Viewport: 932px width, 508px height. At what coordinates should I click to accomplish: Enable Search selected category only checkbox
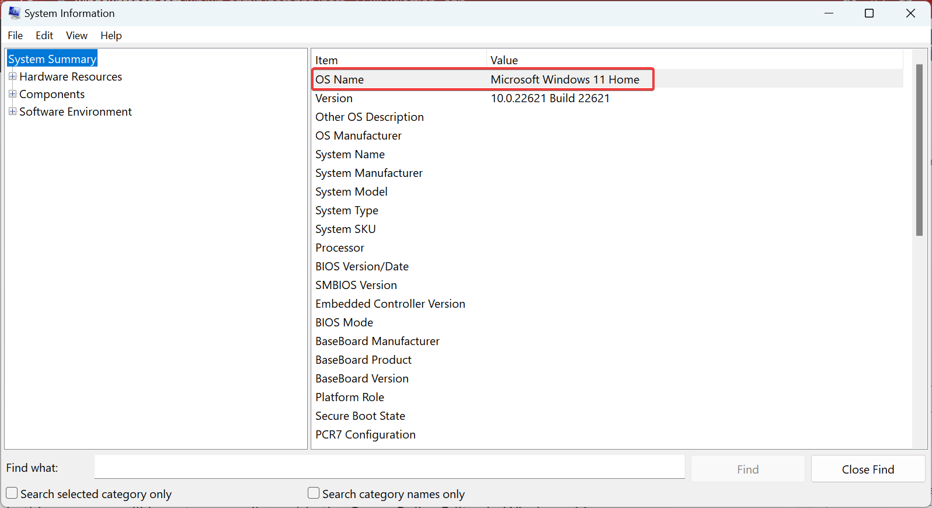pos(12,493)
